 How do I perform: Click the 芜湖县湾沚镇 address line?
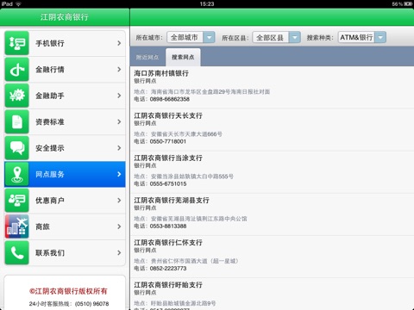point(198,219)
